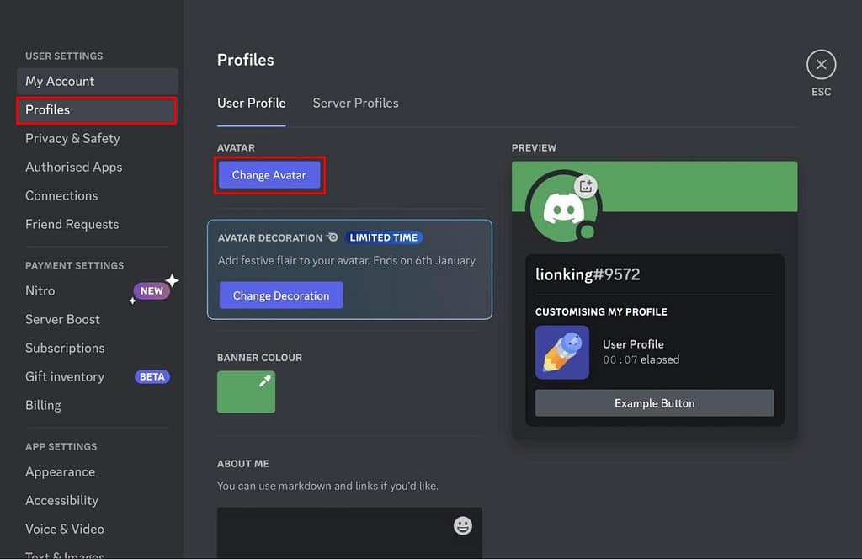This screenshot has height=559, width=862.
Task: Click the Change Avatar button
Action: [269, 175]
